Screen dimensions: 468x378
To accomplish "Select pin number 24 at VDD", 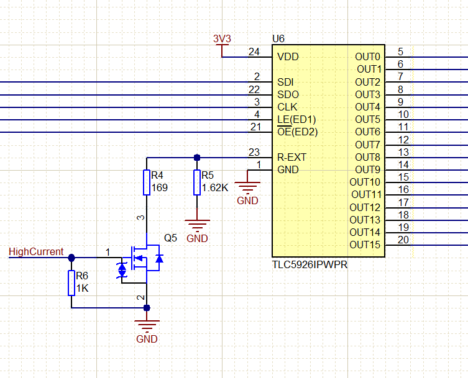I will (x=254, y=52).
